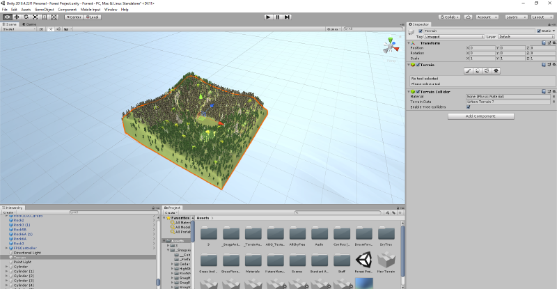Viewport: 557px width, 289px height.
Task: Click the scene orientation gizmo
Action: click(x=390, y=47)
